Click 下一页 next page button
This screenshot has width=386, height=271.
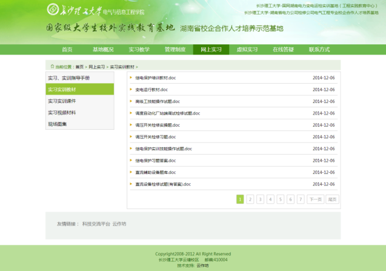315,199
